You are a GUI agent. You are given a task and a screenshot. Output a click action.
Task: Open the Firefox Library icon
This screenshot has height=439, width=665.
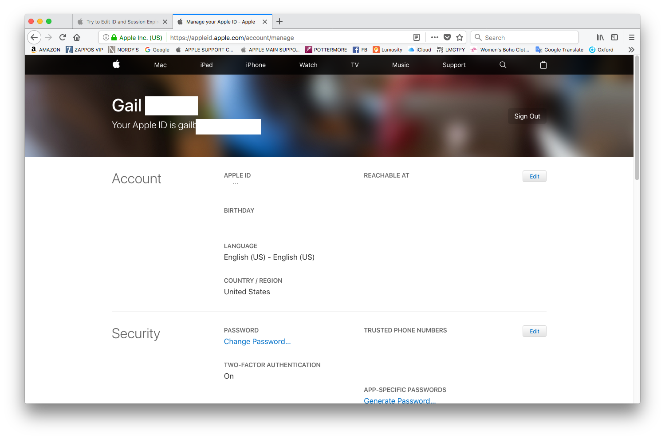point(600,37)
